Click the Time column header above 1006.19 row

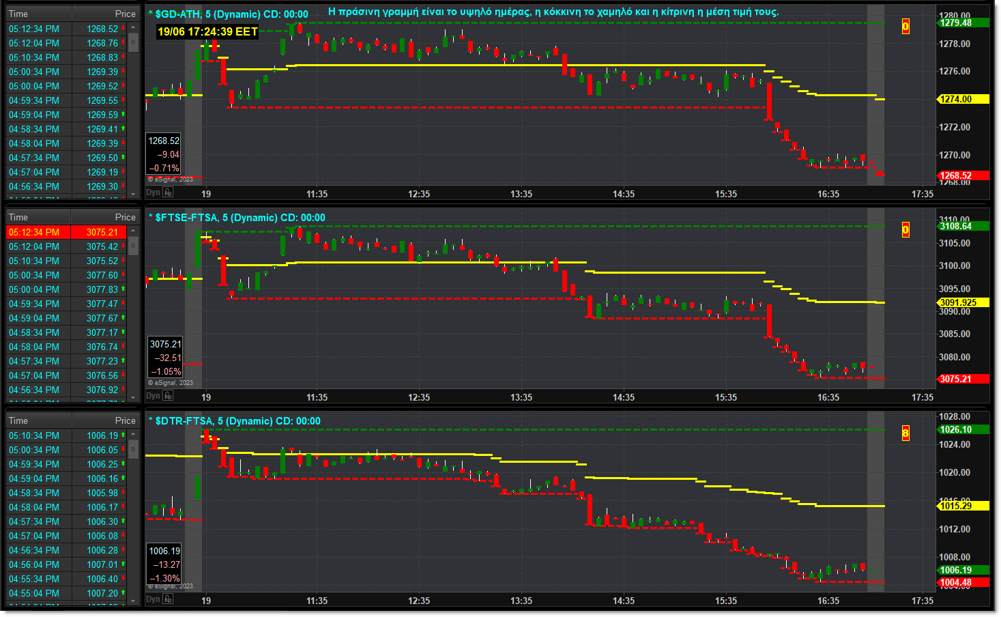pos(39,420)
